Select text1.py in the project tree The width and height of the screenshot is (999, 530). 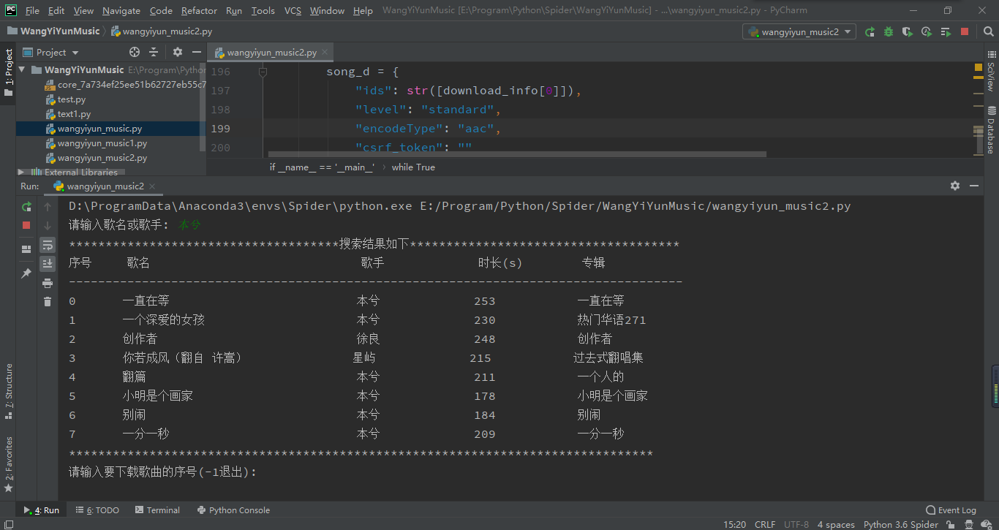click(x=74, y=114)
